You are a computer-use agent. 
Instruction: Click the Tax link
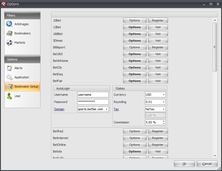116,109
